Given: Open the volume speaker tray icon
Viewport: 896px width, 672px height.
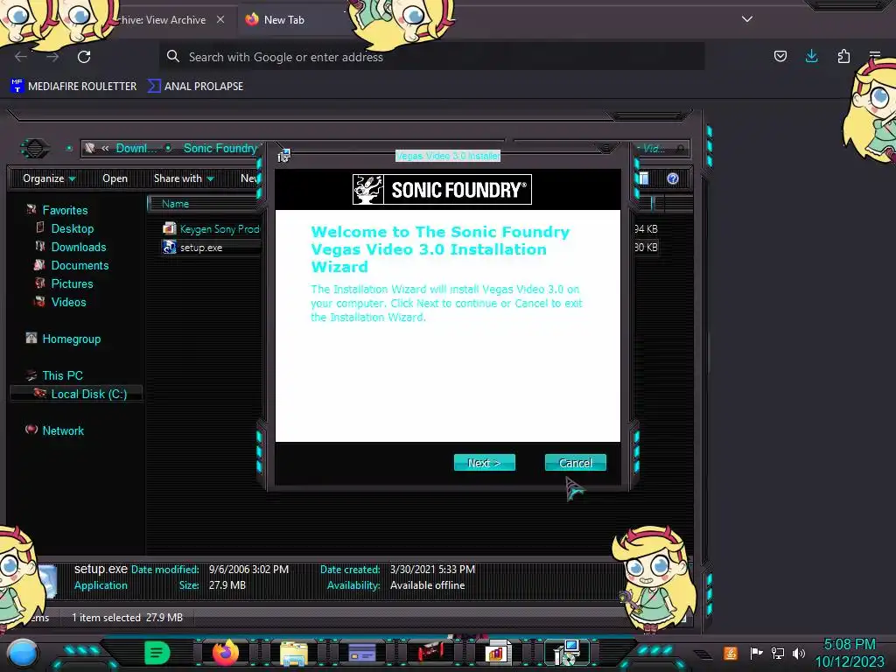Looking at the screenshot, I should click(x=799, y=653).
